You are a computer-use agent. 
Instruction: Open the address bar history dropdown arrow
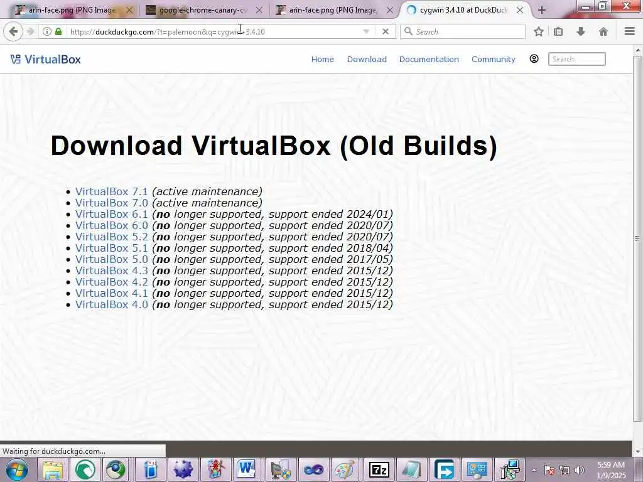point(366,31)
